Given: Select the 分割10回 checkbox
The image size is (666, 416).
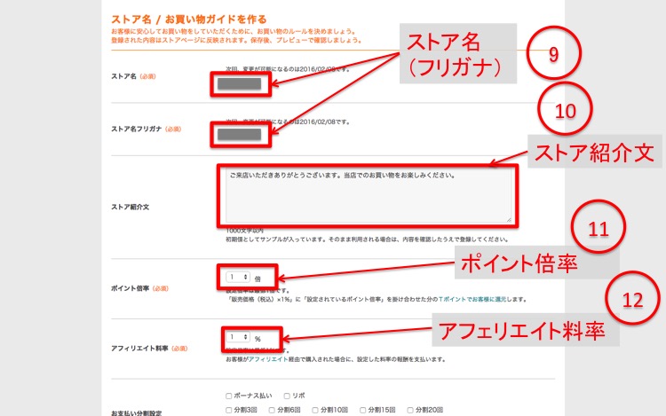Looking at the screenshot, I should [x=315, y=410].
